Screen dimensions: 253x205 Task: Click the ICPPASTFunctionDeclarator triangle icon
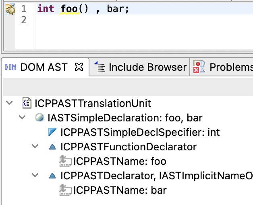pyautogui.click(x=52, y=147)
